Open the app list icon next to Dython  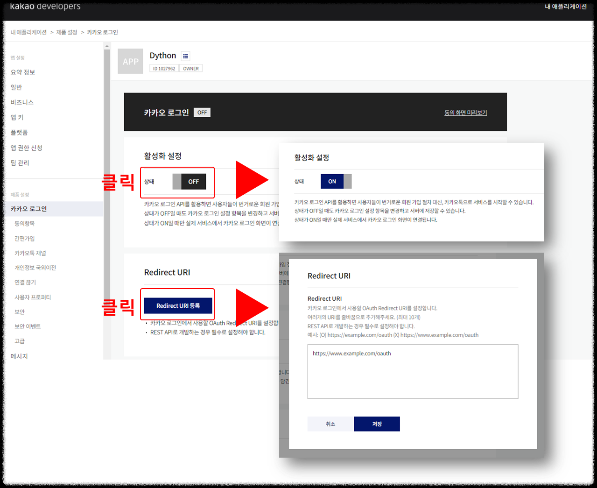(185, 56)
